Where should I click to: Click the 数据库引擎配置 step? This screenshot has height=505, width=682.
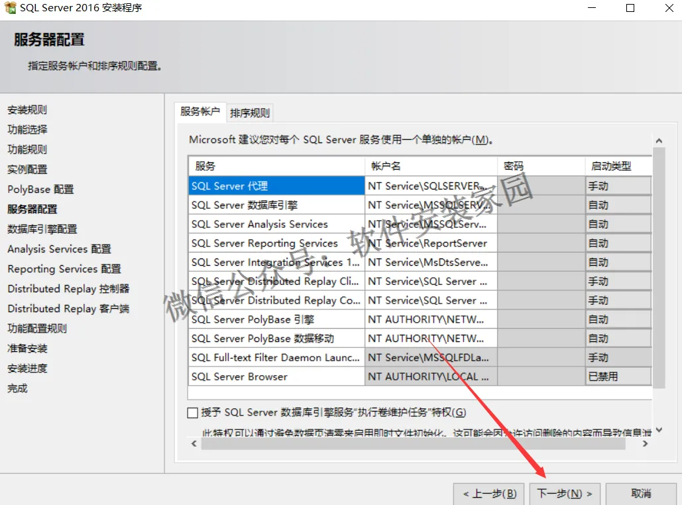click(42, 229)
